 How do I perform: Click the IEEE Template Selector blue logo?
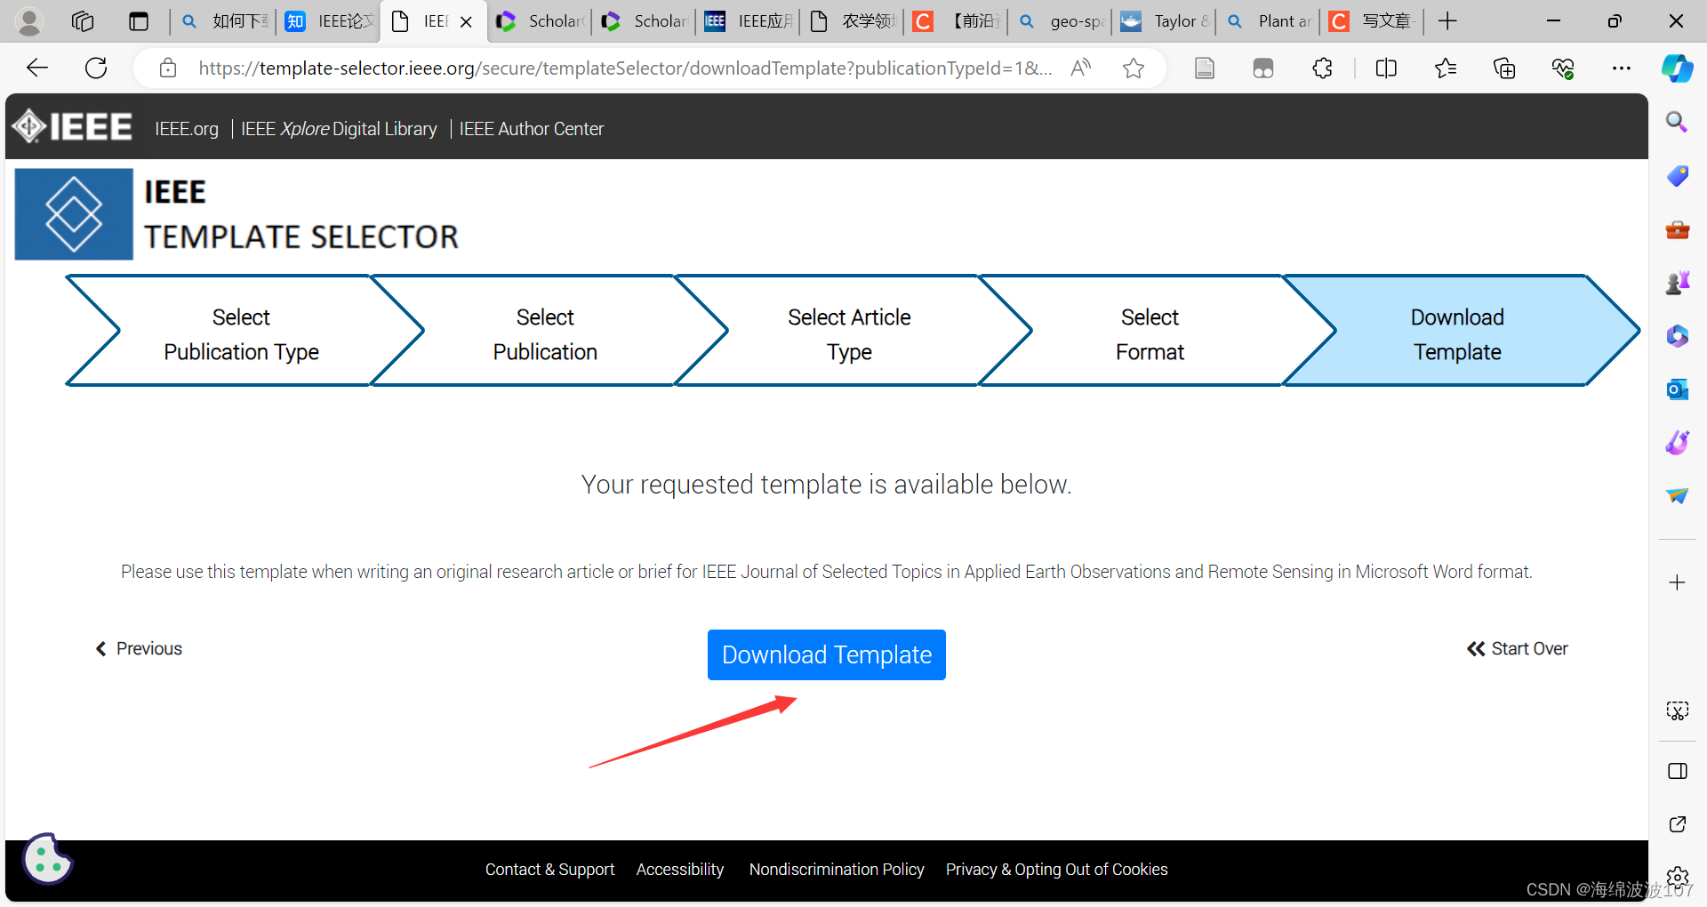click(74, 214)
